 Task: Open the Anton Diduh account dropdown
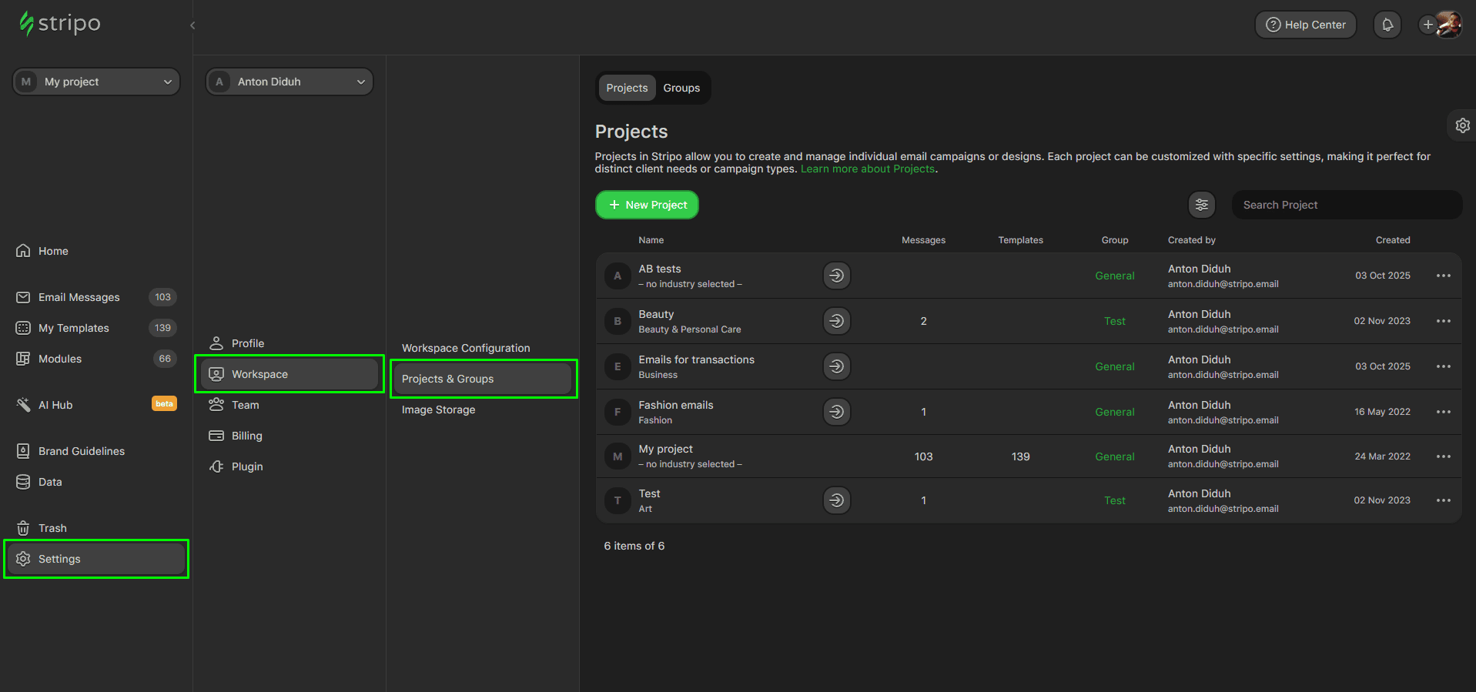coord(290,82)
